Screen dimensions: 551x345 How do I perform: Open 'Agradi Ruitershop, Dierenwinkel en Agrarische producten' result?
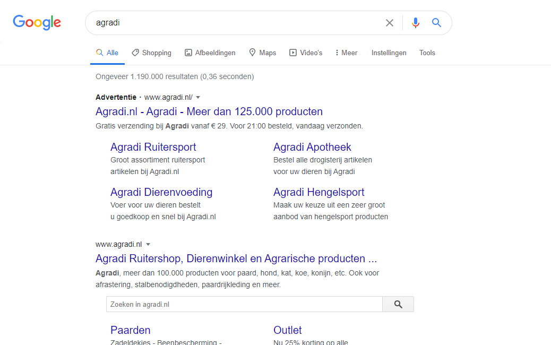point(236,258)
